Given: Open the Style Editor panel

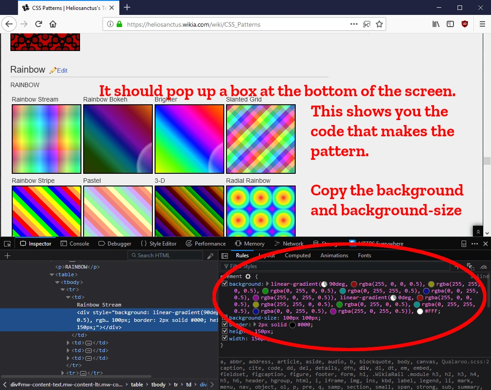Looking at the screenshot, I should click(159, 244).
